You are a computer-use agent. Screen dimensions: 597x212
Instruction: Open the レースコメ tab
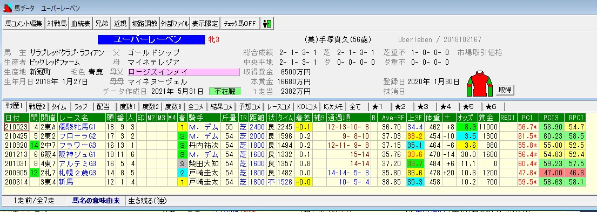[279, 107]
